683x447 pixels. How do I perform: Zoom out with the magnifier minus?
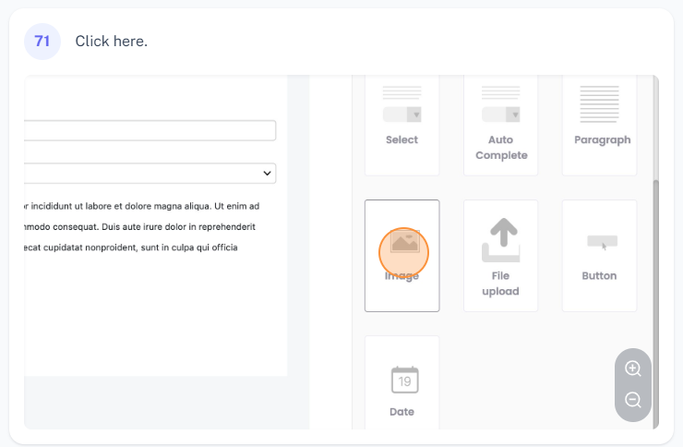pyautogui.click(x=633, y=400)
